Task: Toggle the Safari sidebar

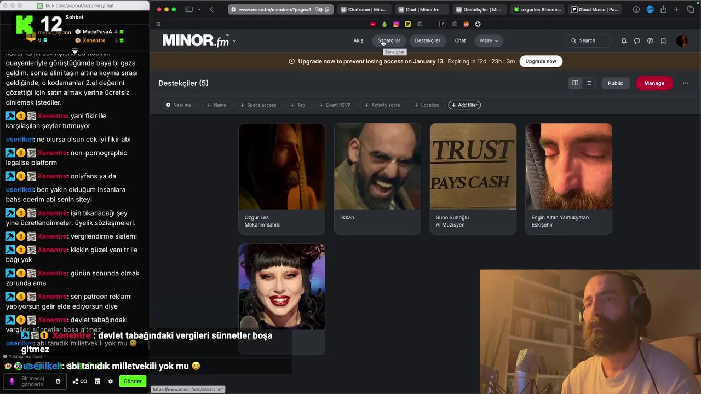Action: click(189, 9)
